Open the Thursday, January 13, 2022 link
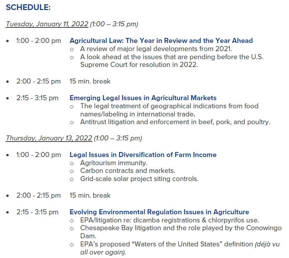The width and height of the screenshot is (289, 258). point(49,138)
